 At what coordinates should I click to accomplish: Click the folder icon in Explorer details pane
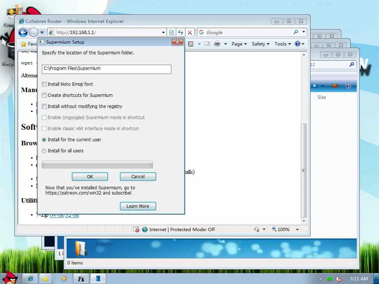[x=80, y=248]
